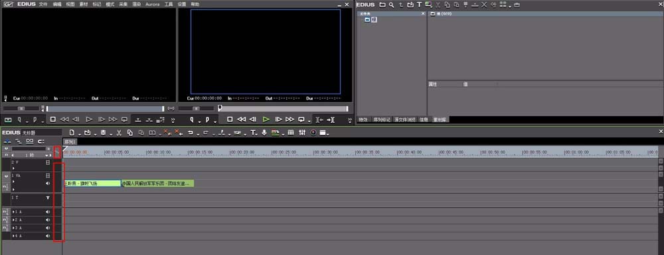Mute the 2 A track speaker
This screenshot has width=664, height=255.
(48, 220)
